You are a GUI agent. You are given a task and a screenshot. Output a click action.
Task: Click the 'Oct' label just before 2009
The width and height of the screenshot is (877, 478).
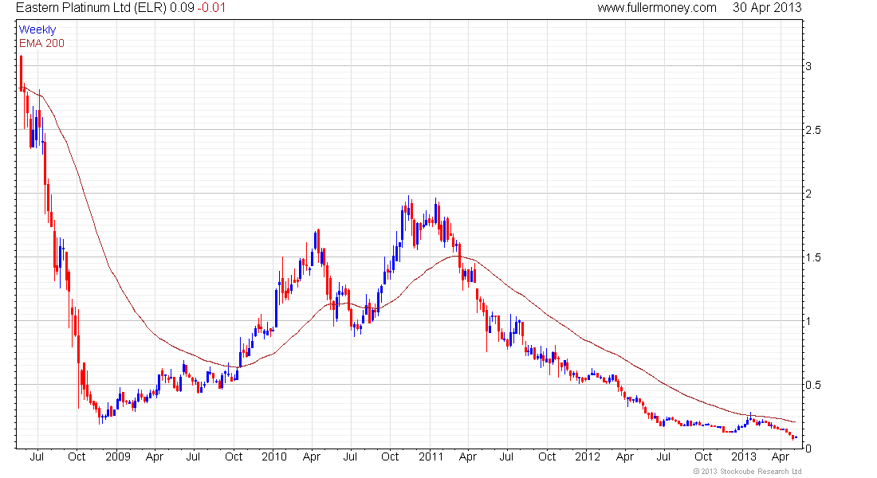77,456
